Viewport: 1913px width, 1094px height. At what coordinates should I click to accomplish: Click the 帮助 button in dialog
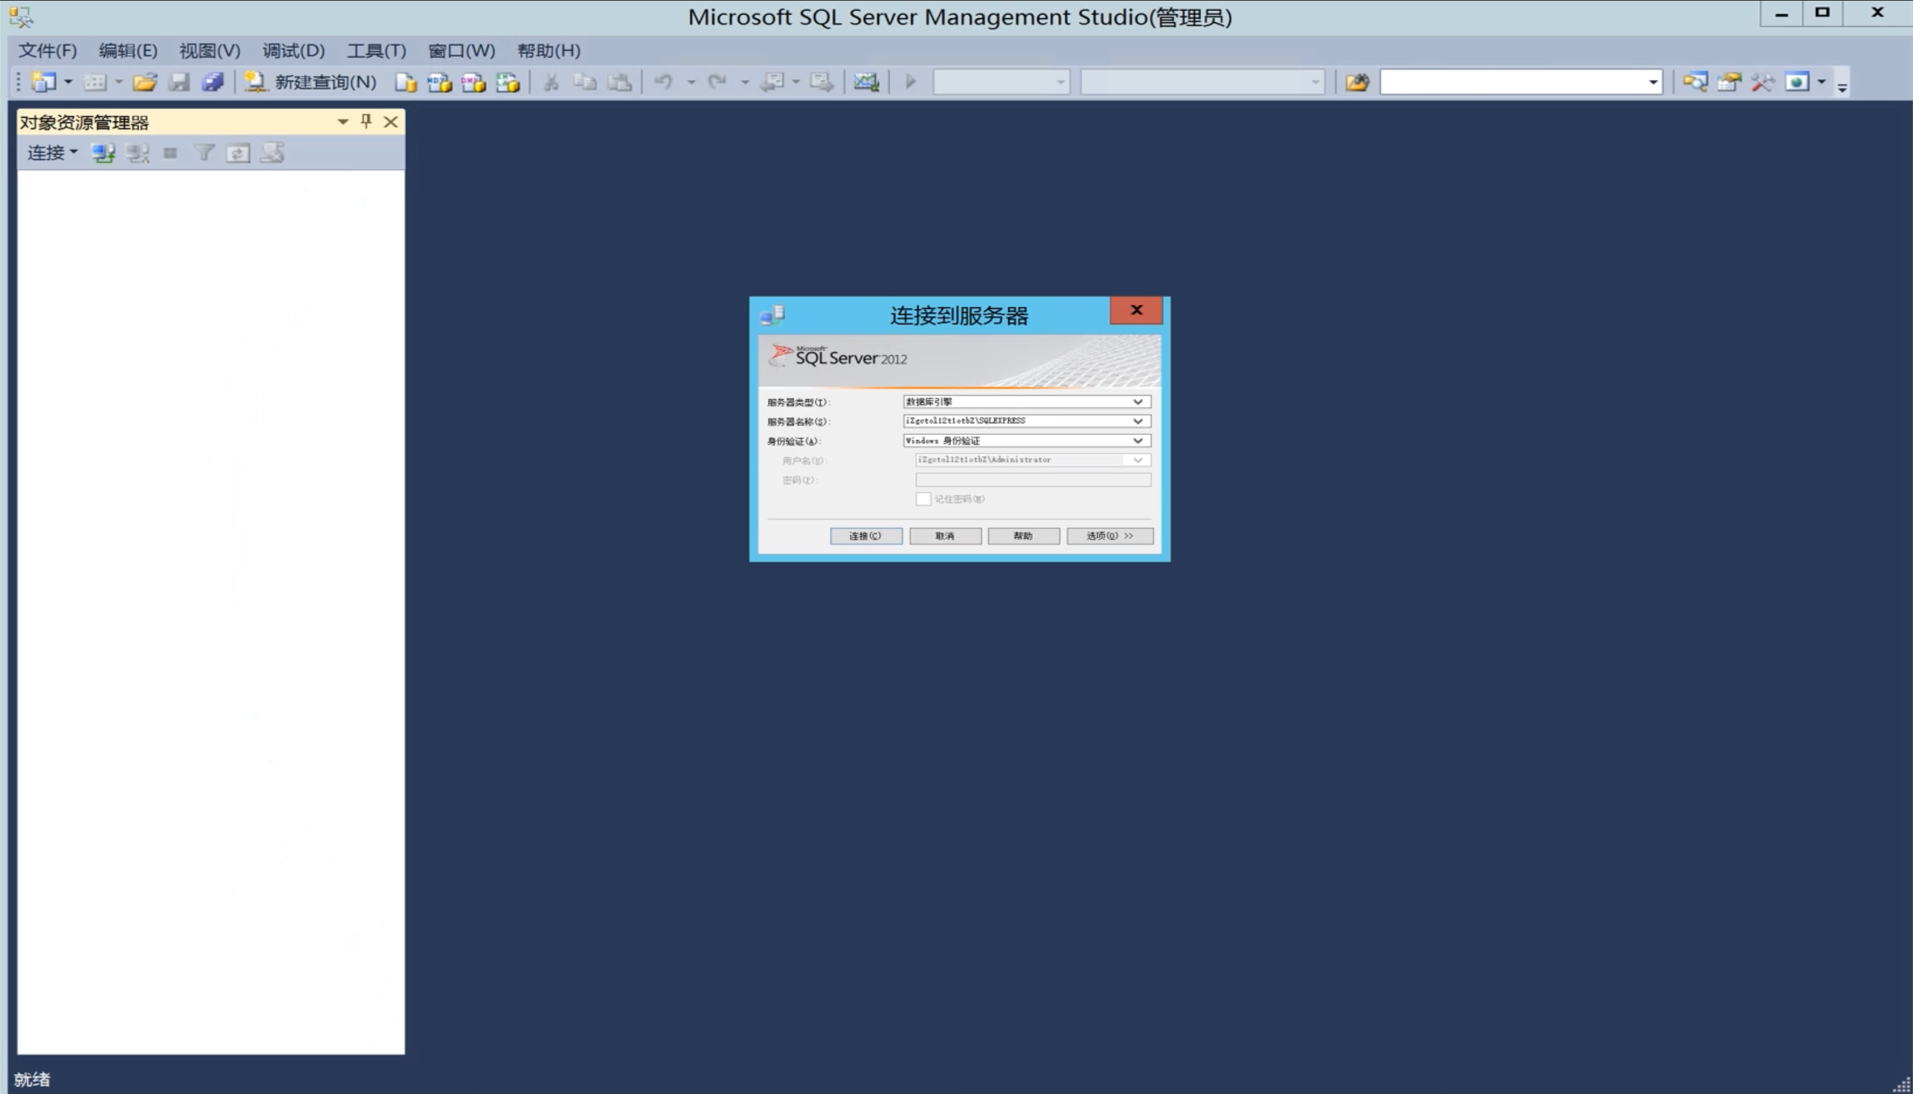click(x=1023, y=536)
